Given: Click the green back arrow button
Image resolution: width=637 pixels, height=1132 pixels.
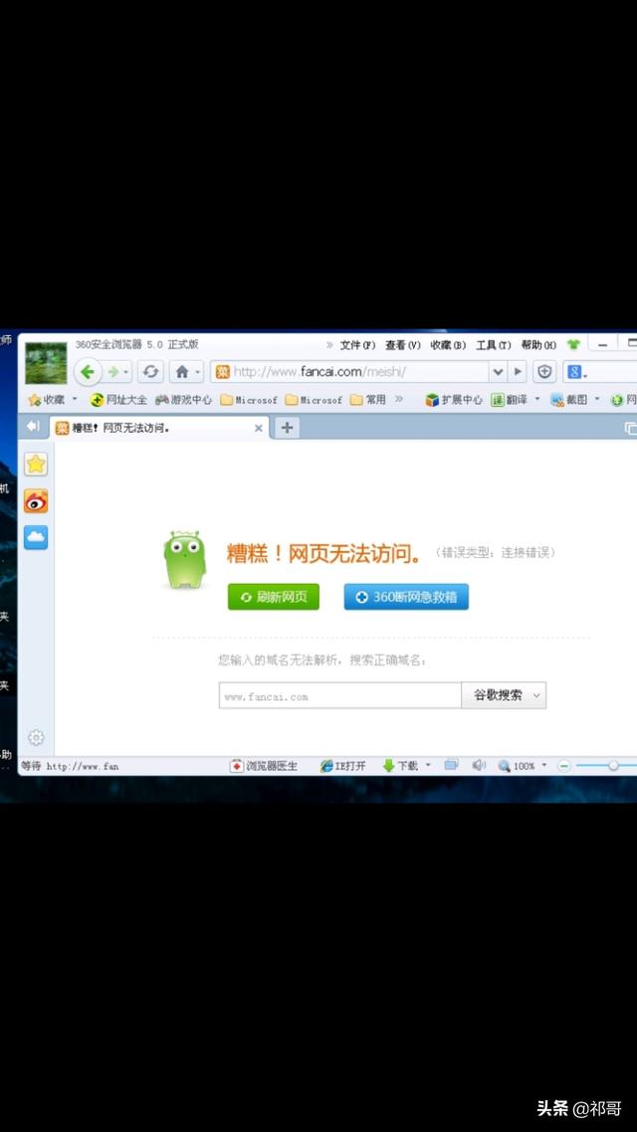Looking at the screenshot, I should click(88, 372).
